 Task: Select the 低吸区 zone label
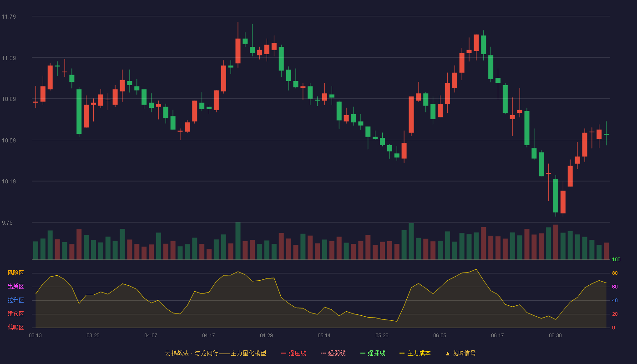15,327
